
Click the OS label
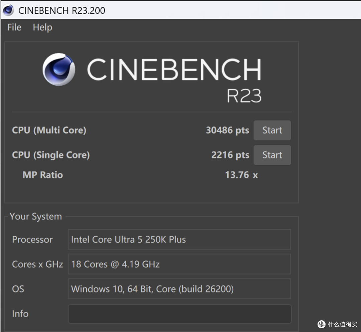(x=18, y=289)
